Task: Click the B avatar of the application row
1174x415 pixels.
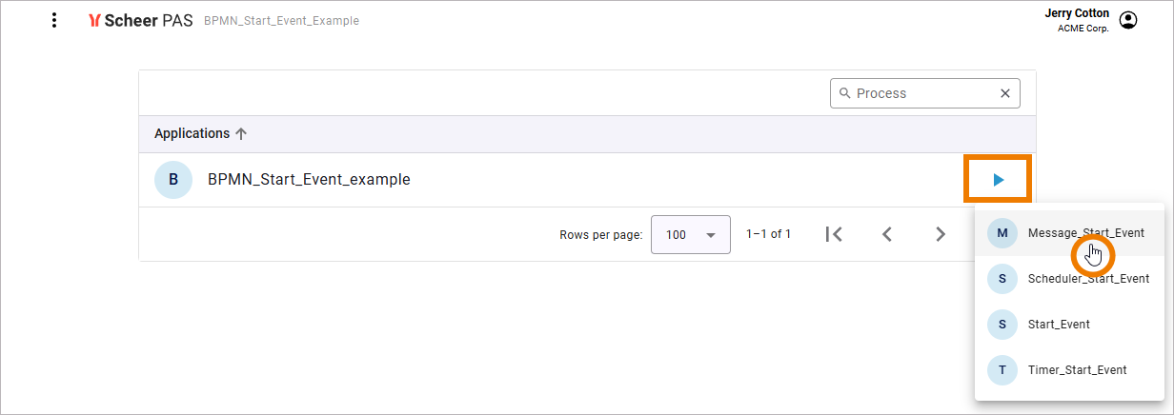Action: coord(173,179)
